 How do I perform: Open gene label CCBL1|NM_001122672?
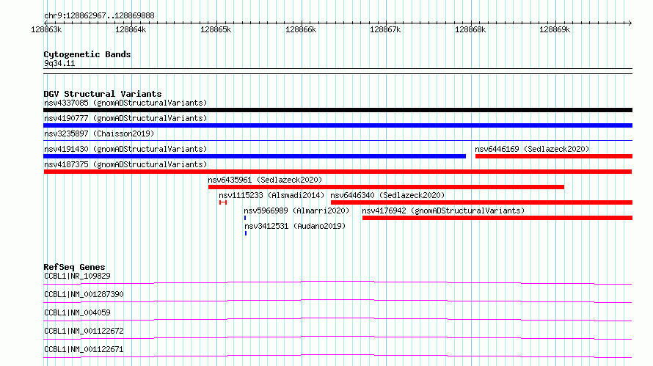coord(84,331)
